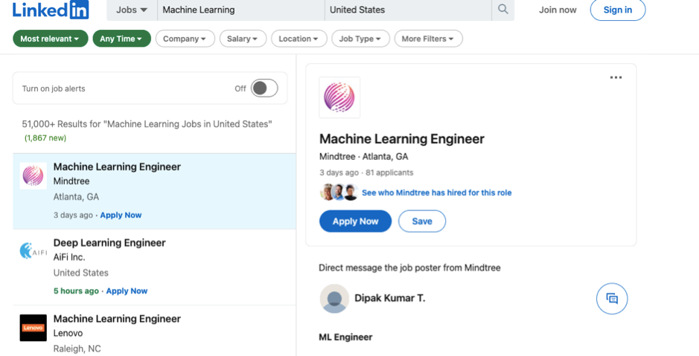Screen dimensions: 699x356
Task: Click the "Turn on job alerts" label
Action: click(54, 88)
